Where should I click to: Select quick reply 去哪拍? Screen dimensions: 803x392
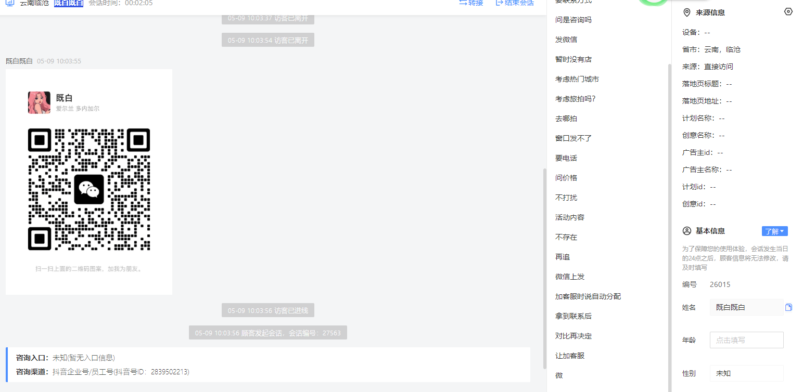click(566, 119)
